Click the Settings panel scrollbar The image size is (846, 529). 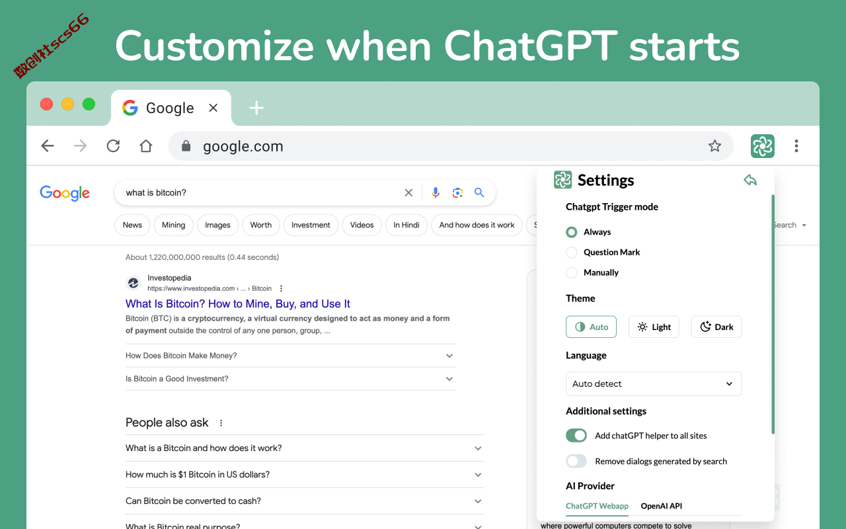773,314
